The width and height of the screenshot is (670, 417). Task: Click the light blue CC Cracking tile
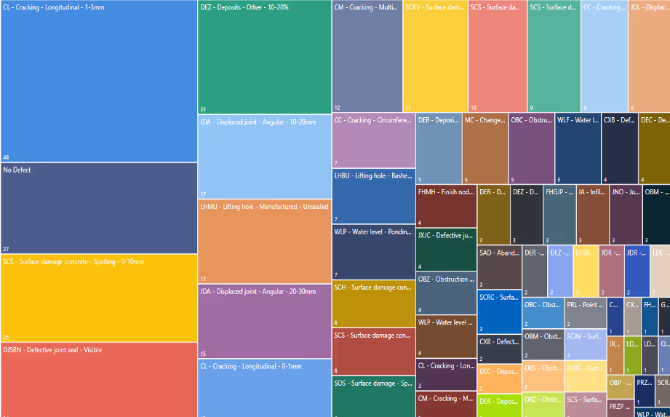pyautogui.click(x=605, y=56)
